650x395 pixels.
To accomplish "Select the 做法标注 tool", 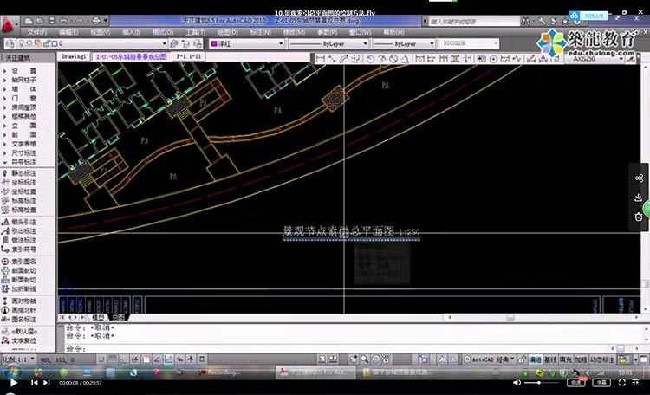I will pos(23,240).
